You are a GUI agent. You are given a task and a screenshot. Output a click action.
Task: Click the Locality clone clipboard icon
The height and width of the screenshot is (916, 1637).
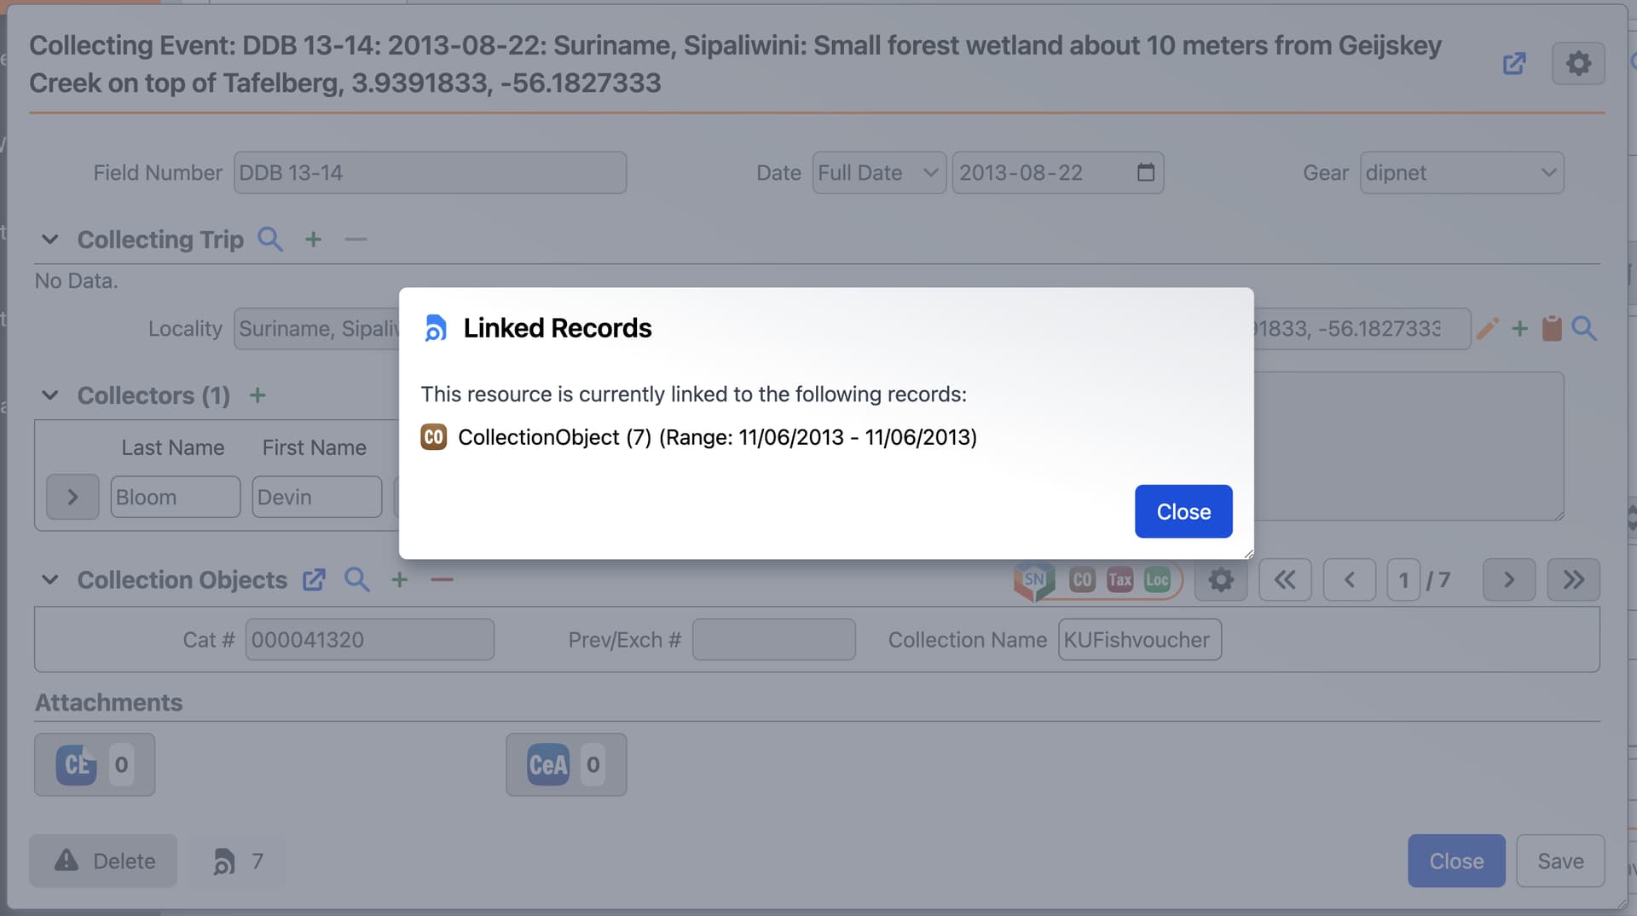tap(1552, 329)
